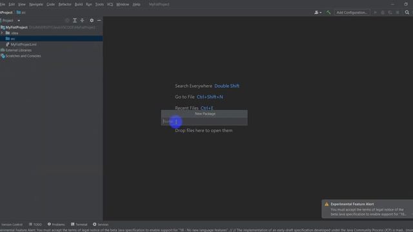Click Add Configuration button
413x232 pixels.
tap(352, 12)
